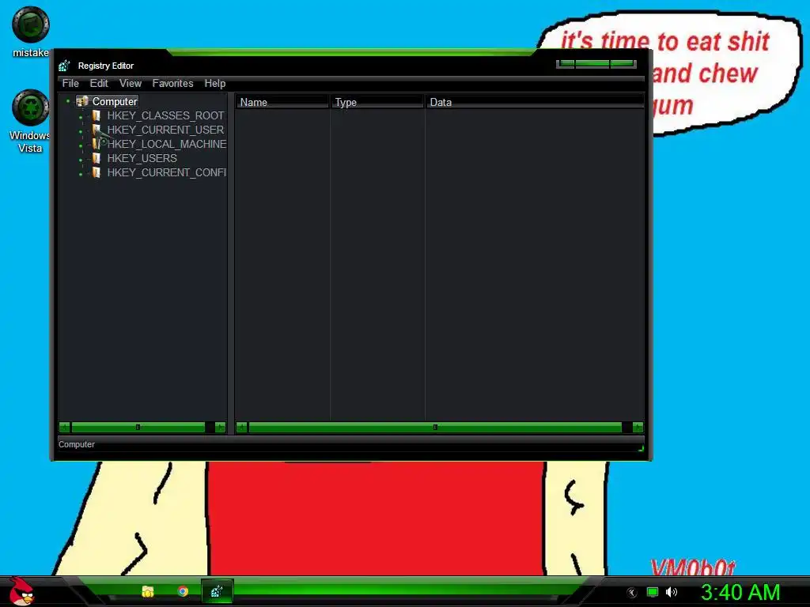Select the HKEY_LOCAL_MACHINE label
Screen dimensions: 810x607
tap(167, 144)
